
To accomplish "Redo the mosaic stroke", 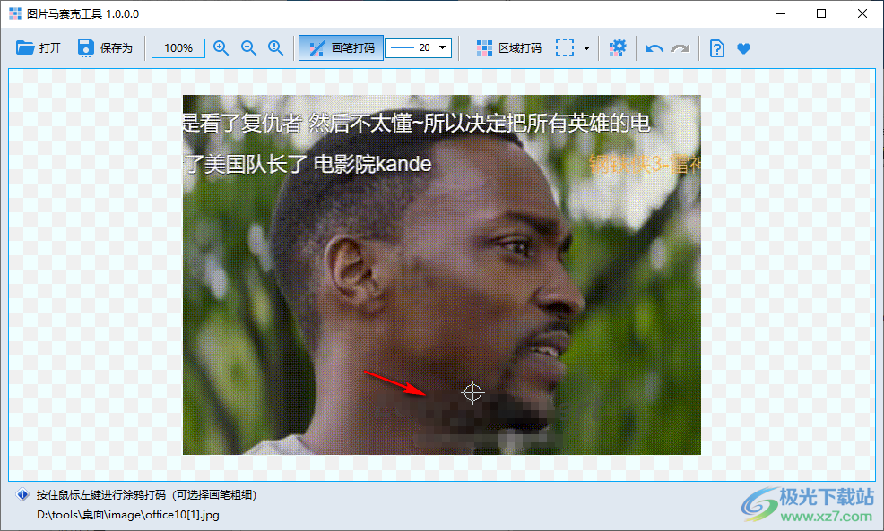I will point(680,48).
